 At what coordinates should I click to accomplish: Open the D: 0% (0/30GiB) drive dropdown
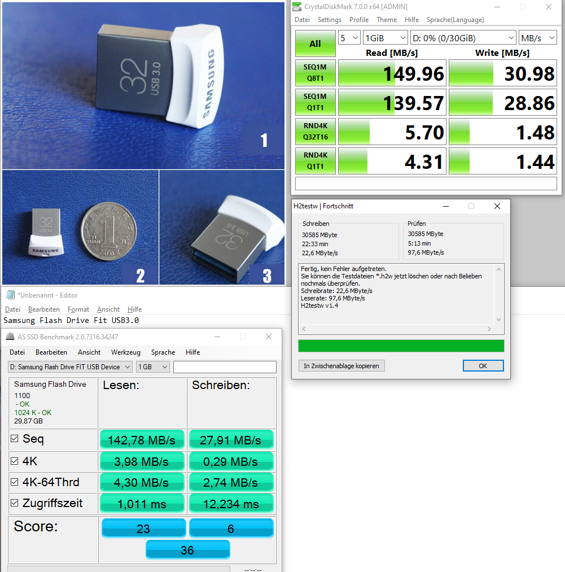[x=463, y=38]
